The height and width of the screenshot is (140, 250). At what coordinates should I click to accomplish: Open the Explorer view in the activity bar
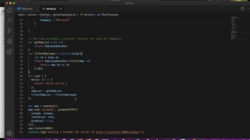click(x=9, y=10)
